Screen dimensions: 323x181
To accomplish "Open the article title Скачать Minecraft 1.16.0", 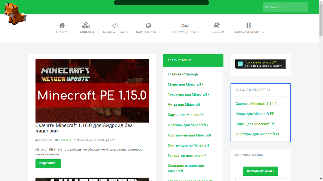I will [x=84, y=128].
